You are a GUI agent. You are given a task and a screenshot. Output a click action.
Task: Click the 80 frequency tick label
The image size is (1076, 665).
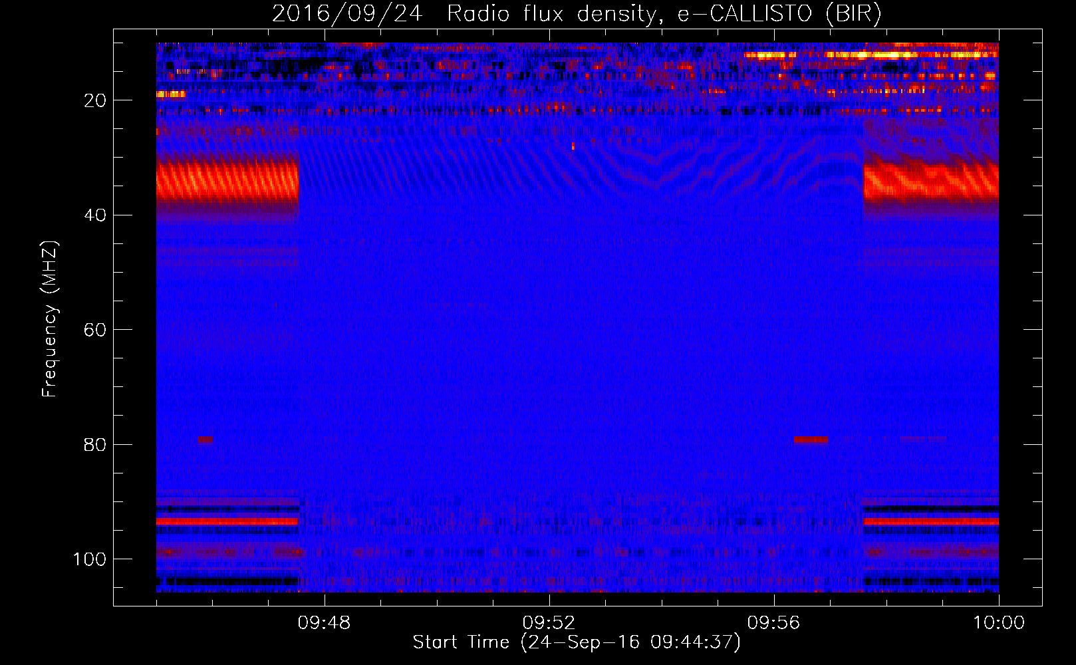click(96, 444)
